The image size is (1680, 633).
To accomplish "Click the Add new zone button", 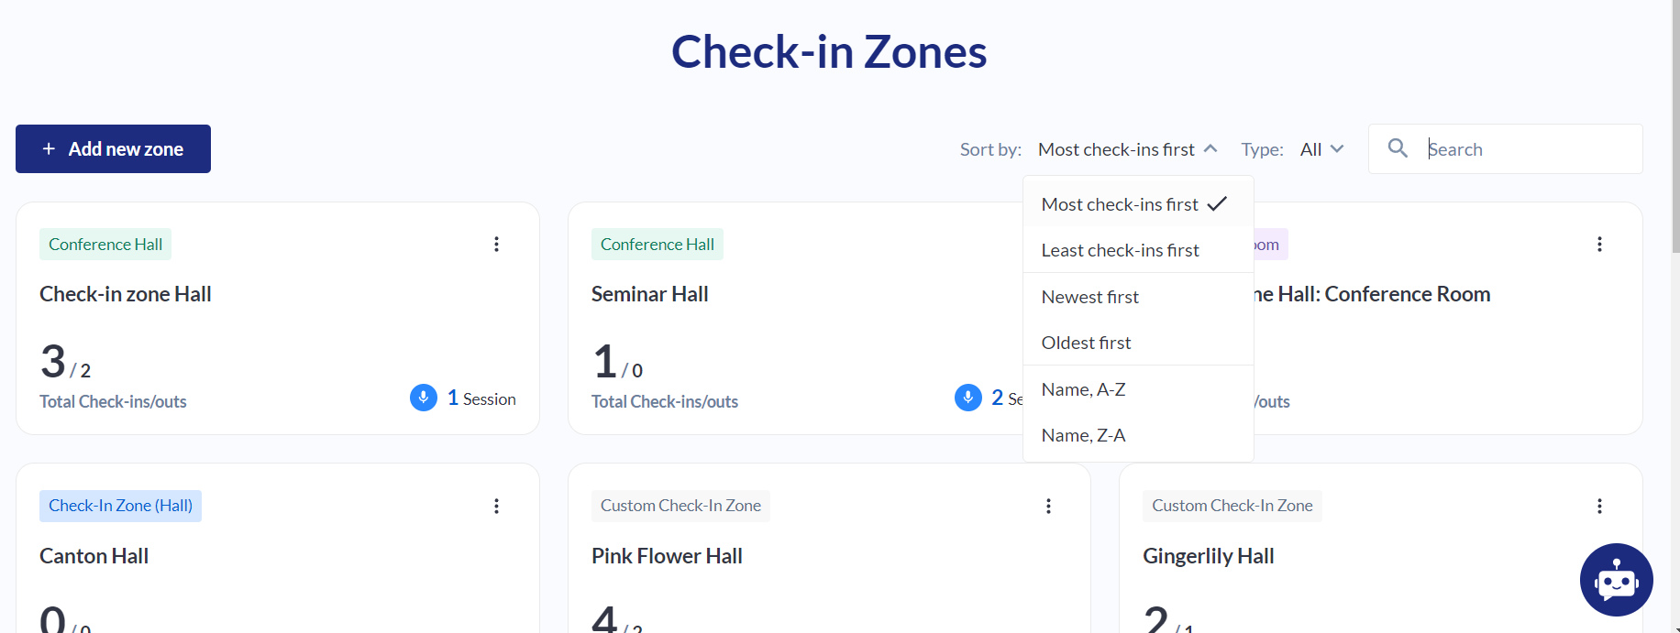I will point(113,149).
